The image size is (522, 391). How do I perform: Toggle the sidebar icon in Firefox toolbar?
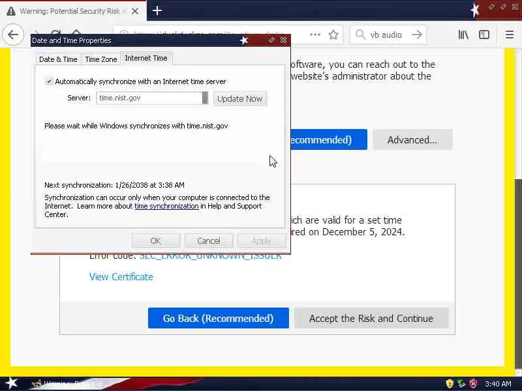click(x=484, y=35)
